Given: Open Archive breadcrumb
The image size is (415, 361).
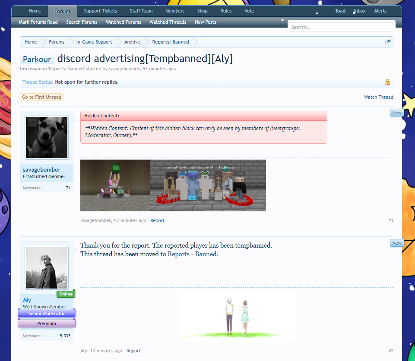Looking at the screenshot, I should pyautogui.click(x=132, y=42).
